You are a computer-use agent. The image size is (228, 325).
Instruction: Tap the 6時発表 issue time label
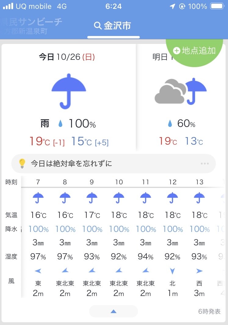209,311
